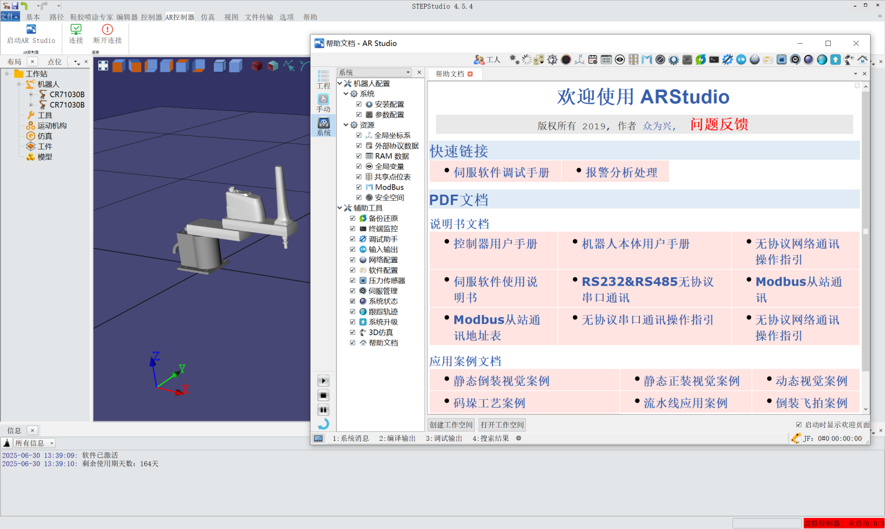Click the zoom-to-fit icon in 3D viewport

point(103,66)
